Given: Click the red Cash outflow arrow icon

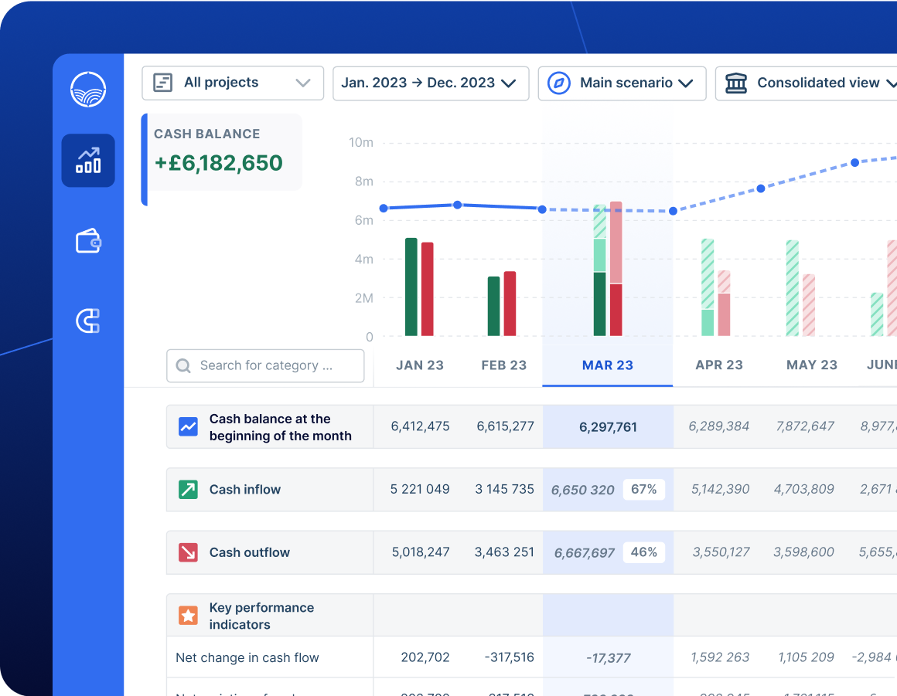Looking at the screenshot, I should 188,552.
